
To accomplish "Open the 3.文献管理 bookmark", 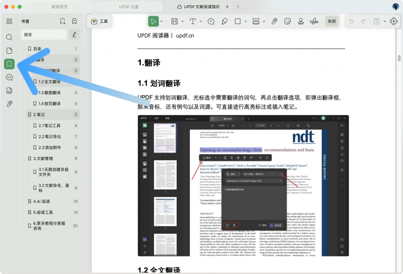I will (x=53, y=159).
